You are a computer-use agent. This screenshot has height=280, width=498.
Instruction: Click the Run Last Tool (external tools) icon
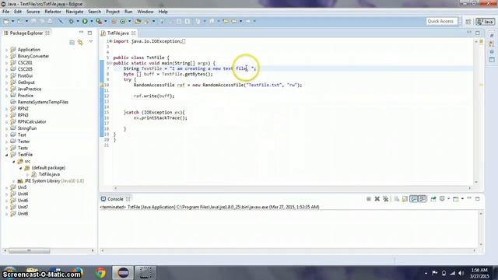99,21
